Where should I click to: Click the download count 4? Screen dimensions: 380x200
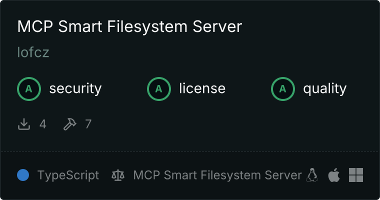(43, 124)
